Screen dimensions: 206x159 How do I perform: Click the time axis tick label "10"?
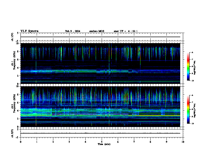click(183, 142)
